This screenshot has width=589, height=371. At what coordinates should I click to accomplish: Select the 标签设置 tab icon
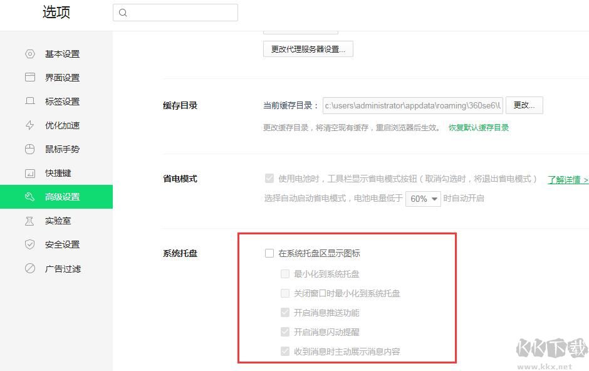(30, 101)
